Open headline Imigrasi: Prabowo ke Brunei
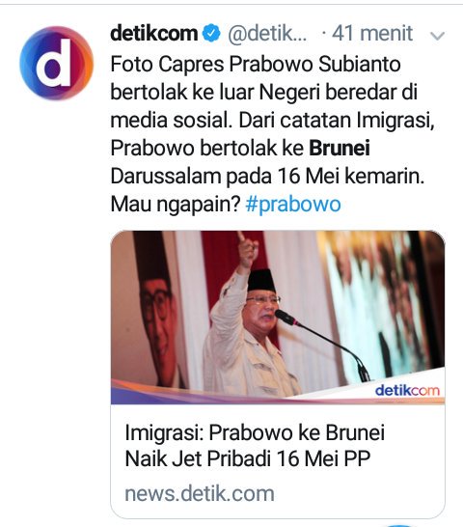This screenshot has width=463, height=527. tap(255, 432)
